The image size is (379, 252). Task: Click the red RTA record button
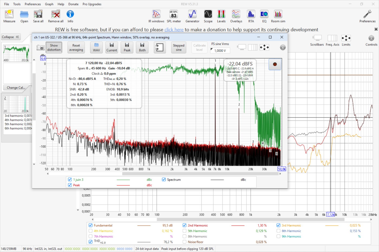275,64
